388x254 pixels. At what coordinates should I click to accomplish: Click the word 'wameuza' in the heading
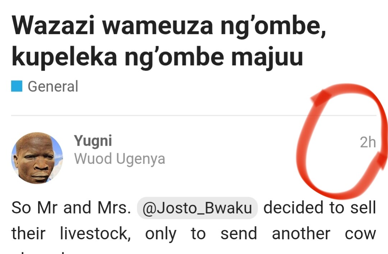(x=158, y=26)
